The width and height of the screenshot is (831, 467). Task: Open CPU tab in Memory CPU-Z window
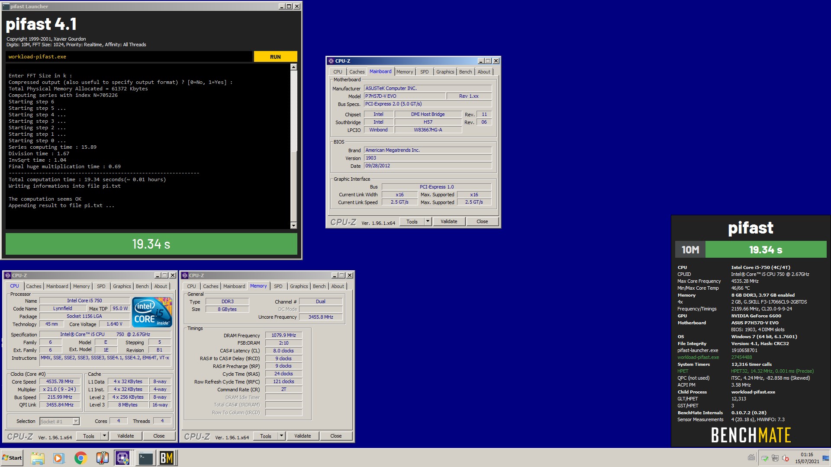click(191, 286)
